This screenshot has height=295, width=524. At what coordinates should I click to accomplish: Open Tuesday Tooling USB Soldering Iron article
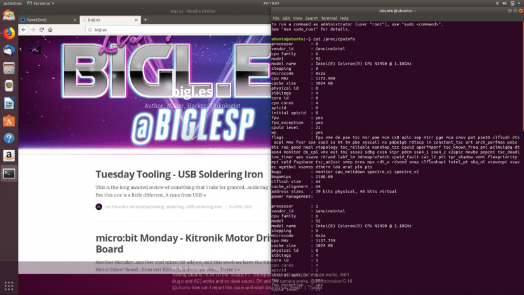click(179, 174)
